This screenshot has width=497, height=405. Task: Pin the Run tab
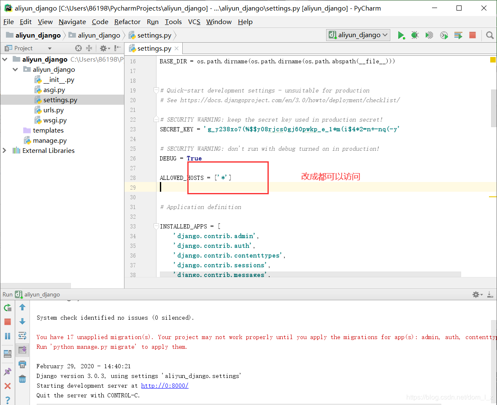coord(8,371)
